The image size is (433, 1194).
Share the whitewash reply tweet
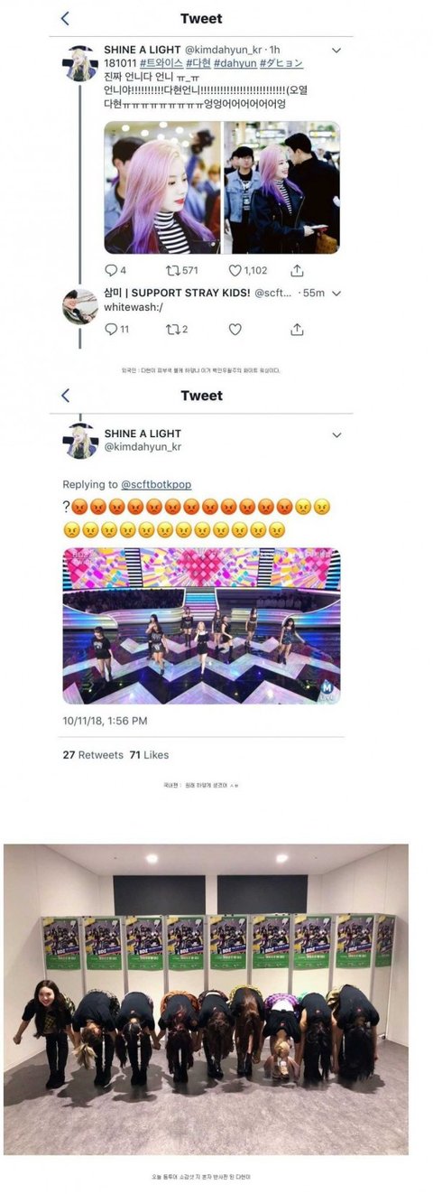coord(298,330)
